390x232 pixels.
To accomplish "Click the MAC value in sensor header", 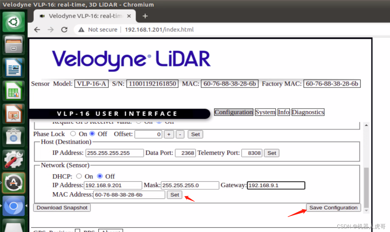I will tap(230, 84).
